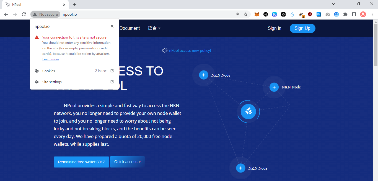Screen dimensions: 378x181
Task: Toggle the browser side panel
Action: point(354,14)
